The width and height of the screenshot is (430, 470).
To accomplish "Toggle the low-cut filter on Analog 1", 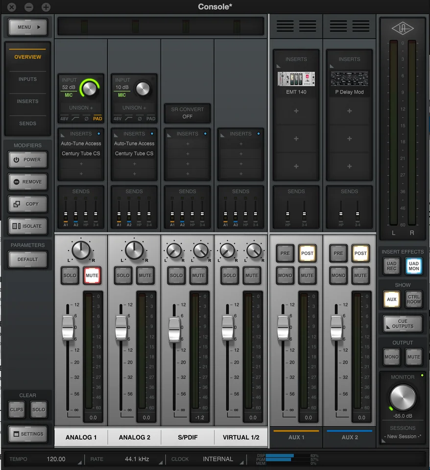I will click(x=75, y=118).
